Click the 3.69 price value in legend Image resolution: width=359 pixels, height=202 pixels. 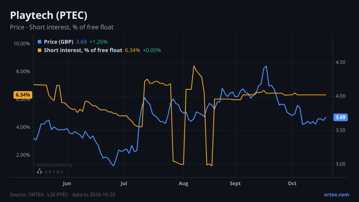point(81,42)
